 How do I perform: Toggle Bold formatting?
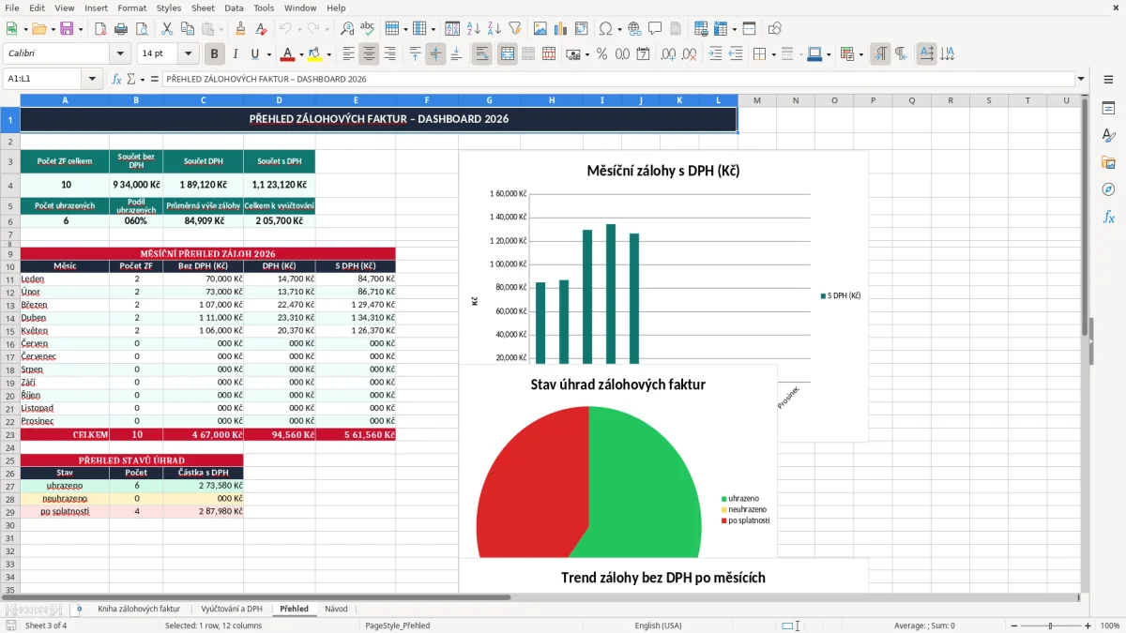click(x=215, y=54)
